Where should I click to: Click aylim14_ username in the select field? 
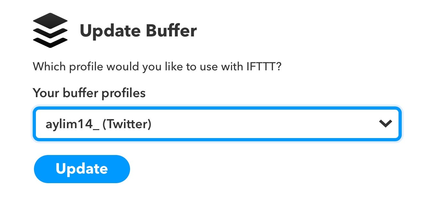pyautogui.click(x=72, y=124)
